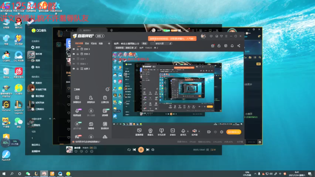This screenshot has height=177, width=315.
Task: Click the record video icon near settings
Action: coord(209,132)
